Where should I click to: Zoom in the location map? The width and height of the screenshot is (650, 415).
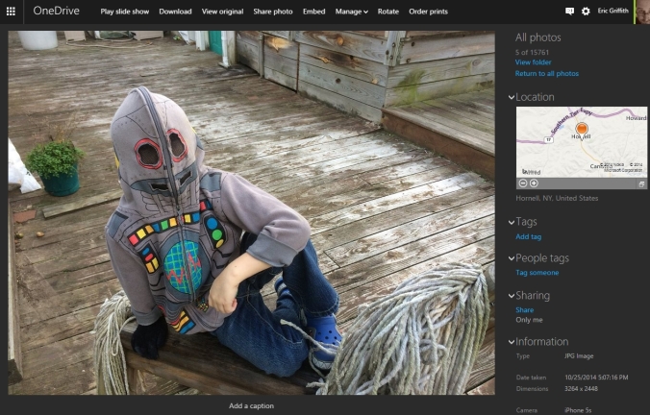click(x=534, y=183)
